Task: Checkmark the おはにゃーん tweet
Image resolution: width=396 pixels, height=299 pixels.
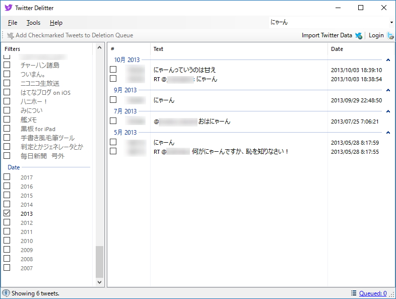Action: tap(113, 121)
